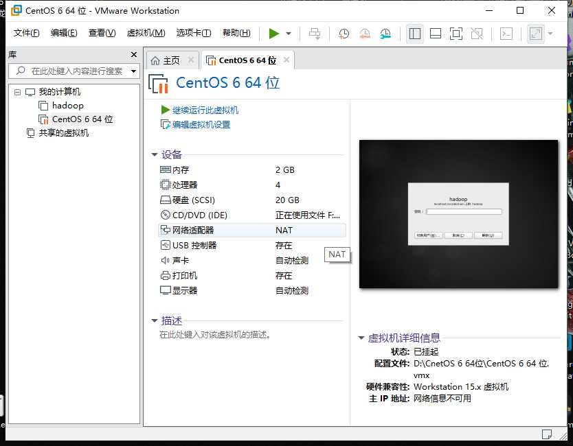Toggle the thumbnail bar view icon
This screenshot has width=573, height=446.
pos(435,34)
